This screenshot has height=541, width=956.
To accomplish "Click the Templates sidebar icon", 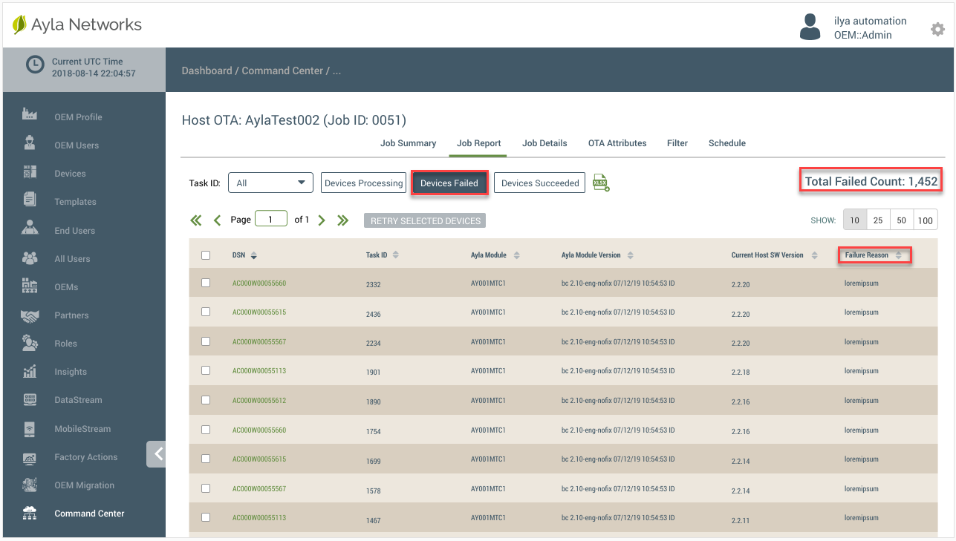I will [x=30, y=200].
